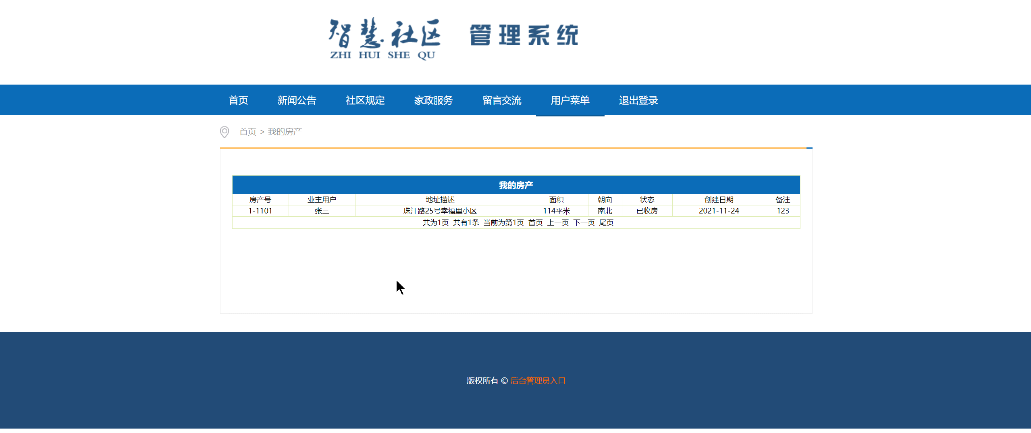Screen dimensions: 1031x433
Task: Jump to 尾页 in pagination
Action: point(606,223)
